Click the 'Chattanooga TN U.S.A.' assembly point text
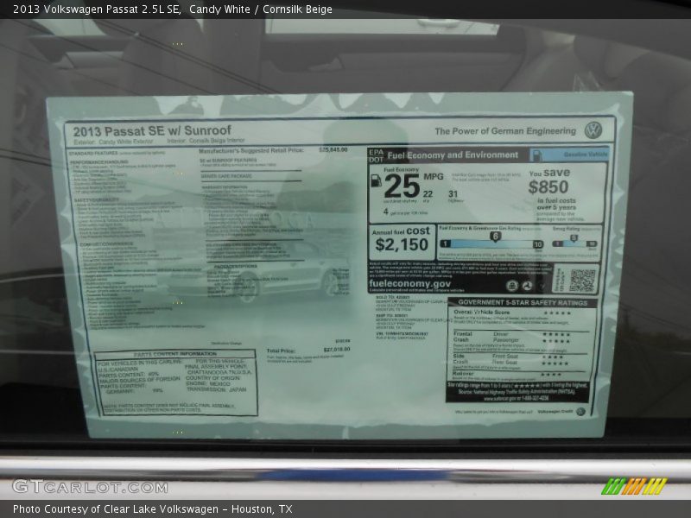The width and height of the screenshot is (691, 518). [219, 372]
